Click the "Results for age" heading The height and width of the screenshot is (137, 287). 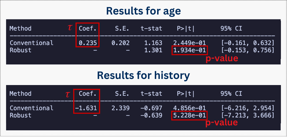(143, 11)
